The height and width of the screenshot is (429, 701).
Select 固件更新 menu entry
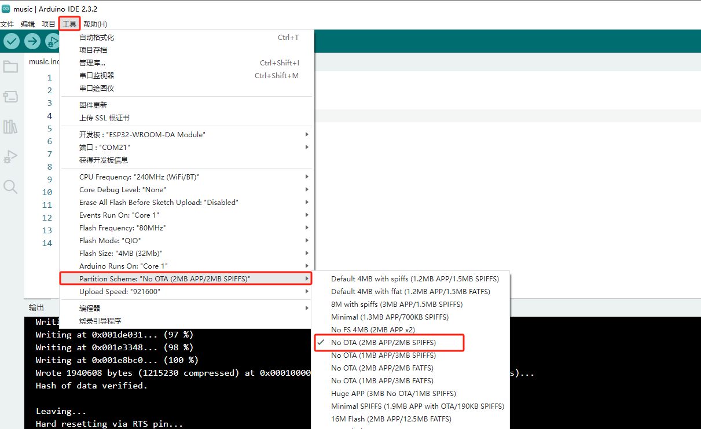point(186,105)
